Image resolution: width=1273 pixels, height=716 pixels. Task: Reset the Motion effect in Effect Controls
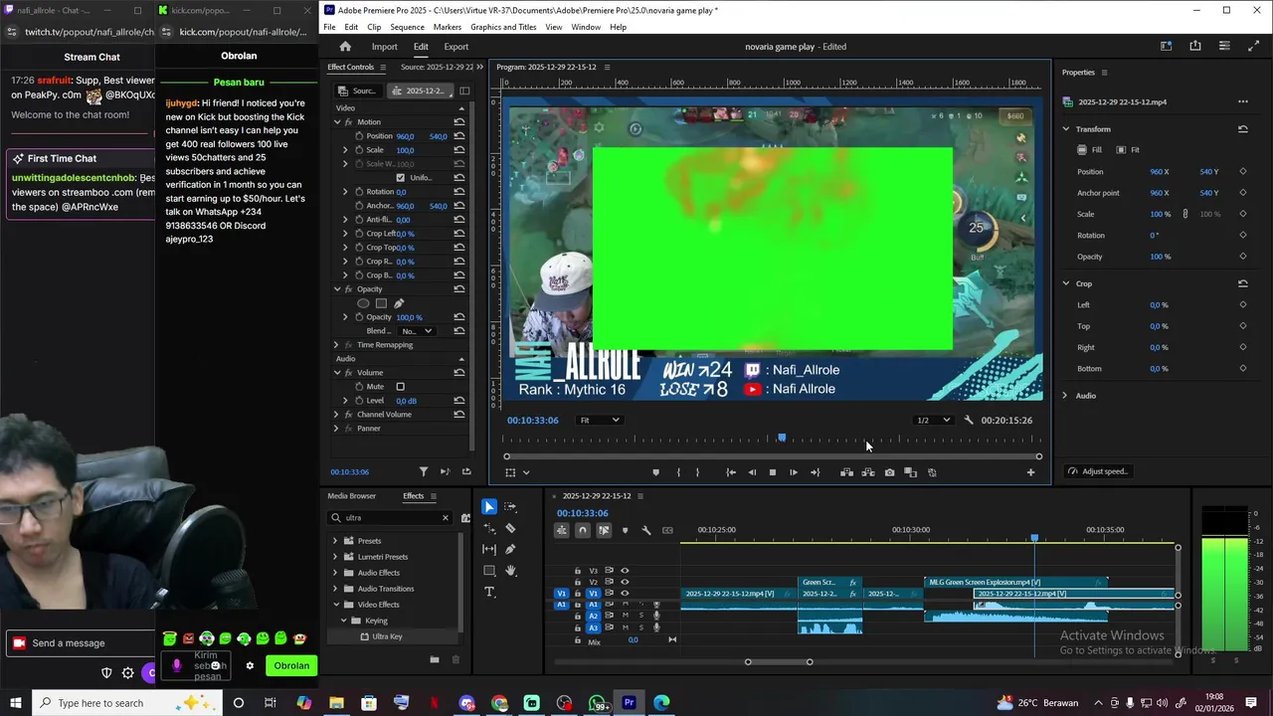point(459,122)
